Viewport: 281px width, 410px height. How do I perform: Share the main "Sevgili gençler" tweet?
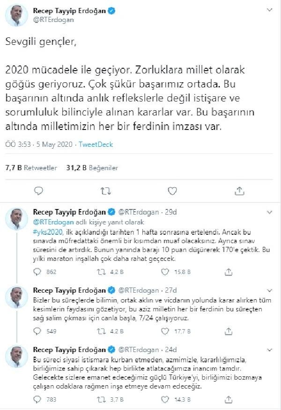click(239, 190)
